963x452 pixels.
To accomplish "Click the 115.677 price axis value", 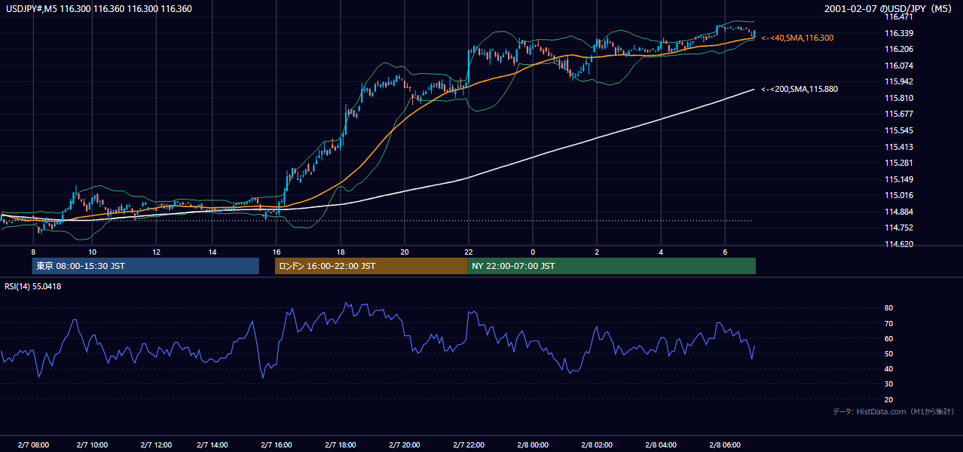I will pyautogui.click(x=898, y=115).
